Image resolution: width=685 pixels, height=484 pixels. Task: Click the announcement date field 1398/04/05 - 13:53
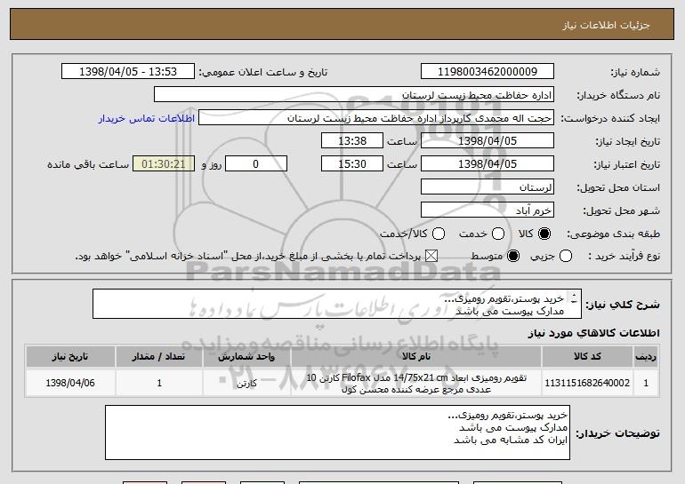point(128,72)
